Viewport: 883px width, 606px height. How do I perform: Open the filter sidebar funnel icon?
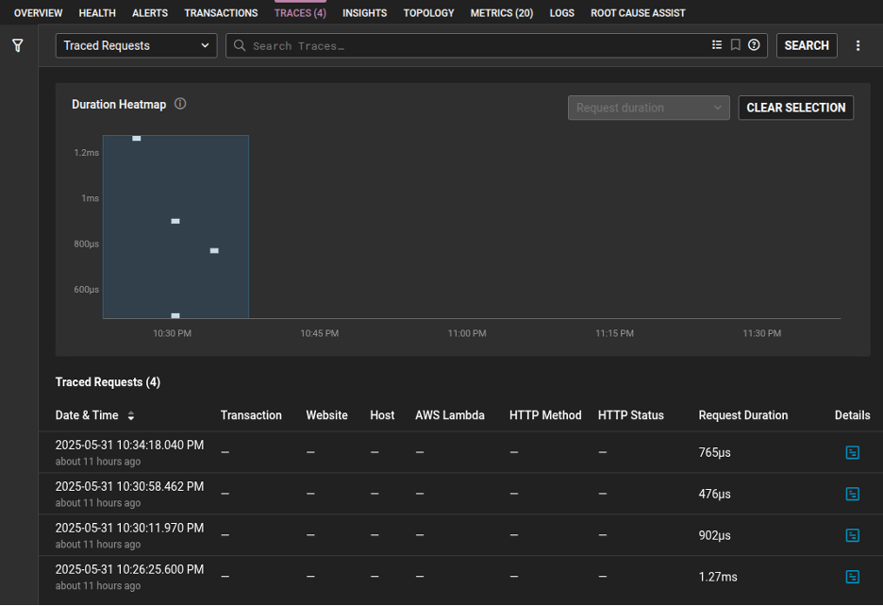point(18,45)
